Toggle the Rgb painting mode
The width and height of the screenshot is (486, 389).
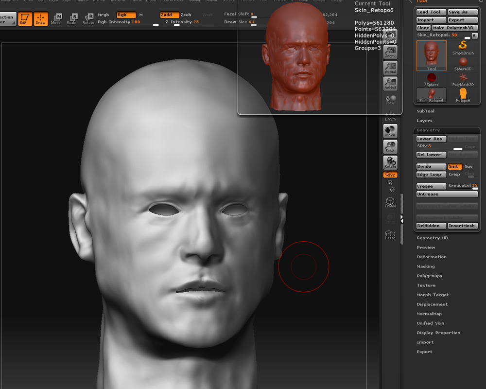(126, 15)
